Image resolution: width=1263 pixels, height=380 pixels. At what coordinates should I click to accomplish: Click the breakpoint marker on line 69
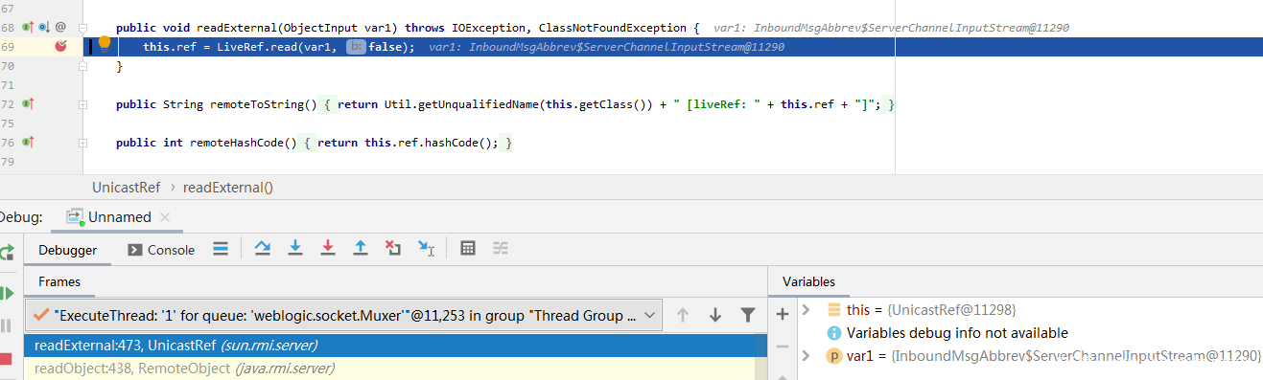click(61, 46)
